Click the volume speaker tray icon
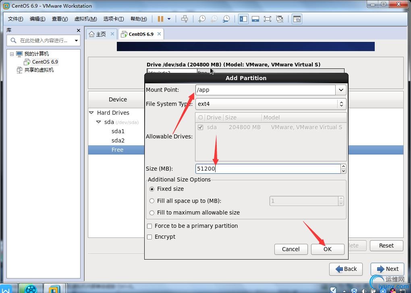 pos(363,290)
